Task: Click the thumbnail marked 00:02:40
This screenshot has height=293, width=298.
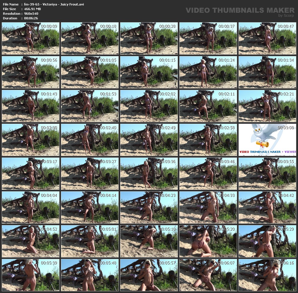Action: pos(90,140)
